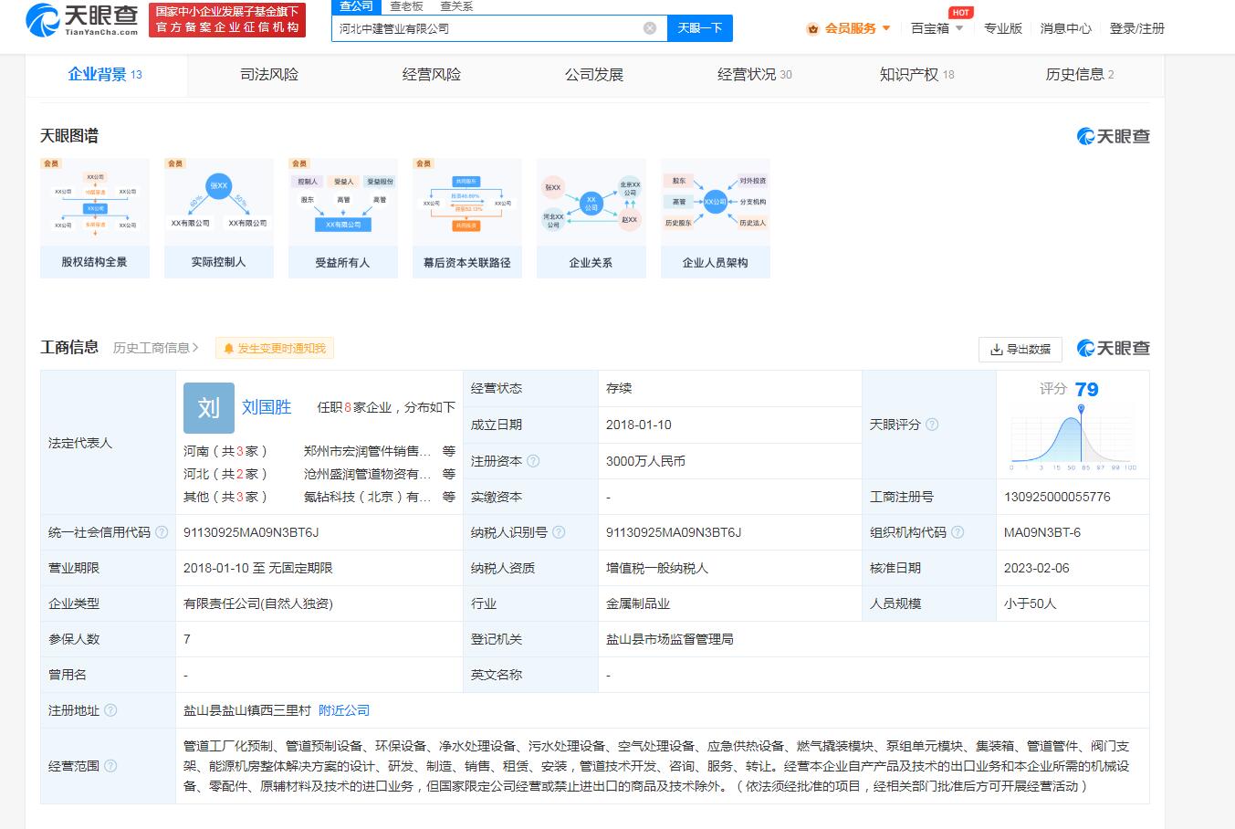Clear the search box with the X icon
The width and height of the screenshot is (1235, 829).
650,28
